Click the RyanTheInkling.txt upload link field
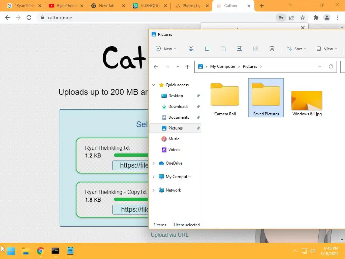 130,165
